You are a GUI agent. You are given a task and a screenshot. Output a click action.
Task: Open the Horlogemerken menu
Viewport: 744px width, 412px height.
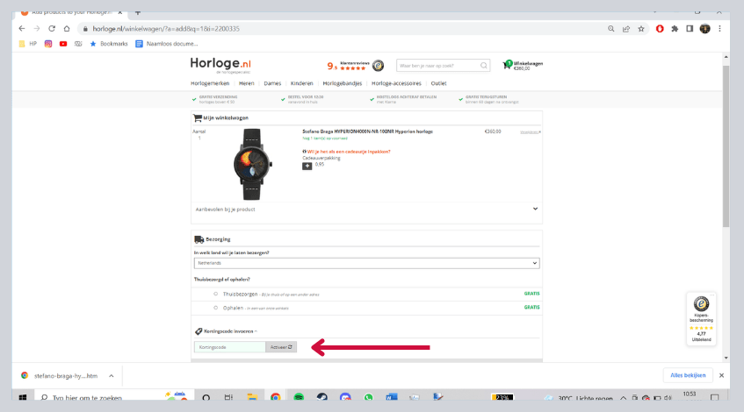210,83
